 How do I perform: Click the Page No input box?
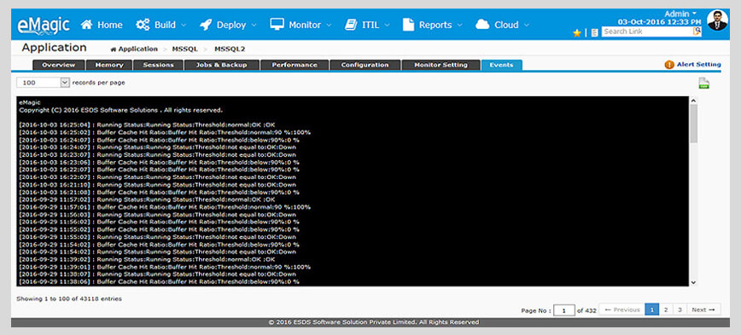pos(564,310)
